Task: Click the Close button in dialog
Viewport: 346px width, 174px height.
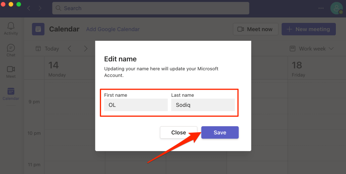Action: click(178, 133)
